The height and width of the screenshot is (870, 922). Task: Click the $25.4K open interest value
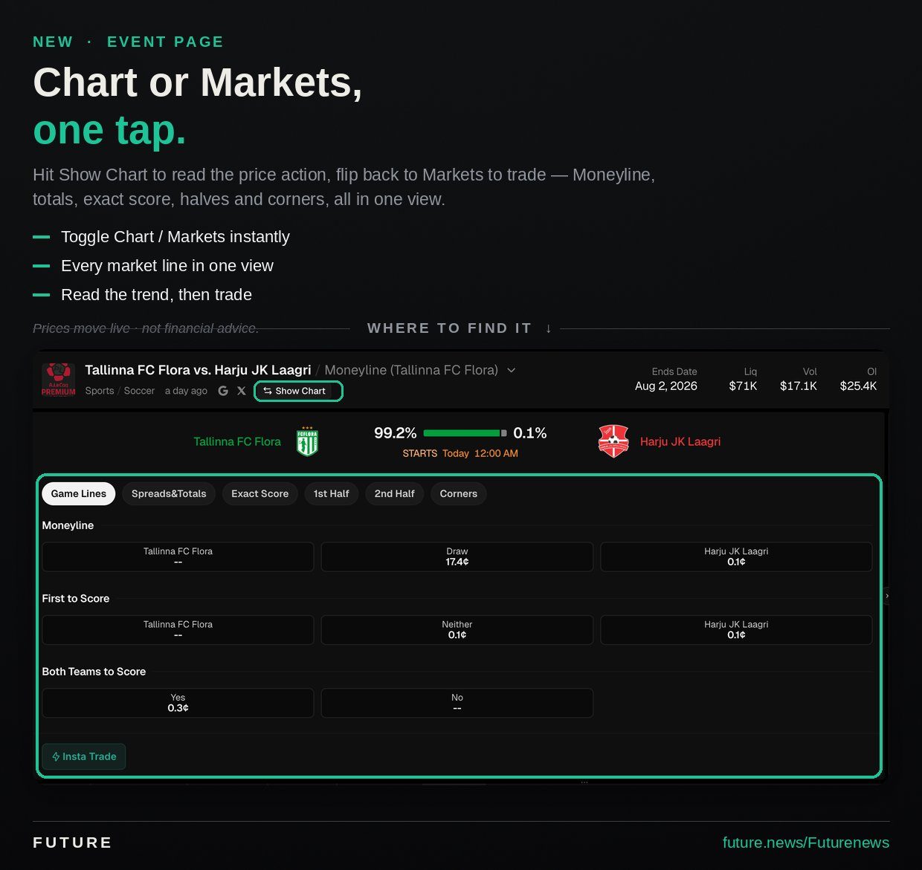point(858,386)
